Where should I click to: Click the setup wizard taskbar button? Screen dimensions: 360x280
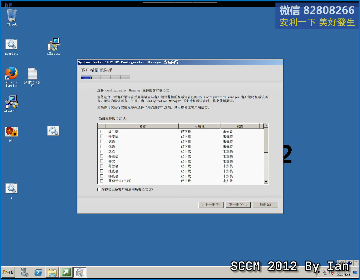click(80, 272)
